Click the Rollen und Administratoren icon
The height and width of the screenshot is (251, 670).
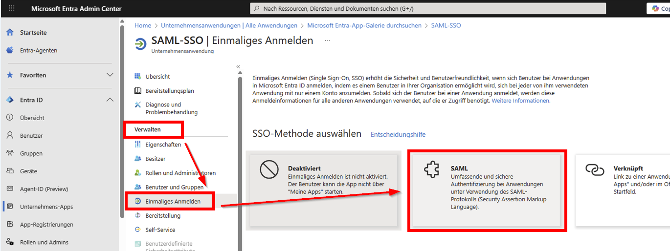pyautogui.click(x=137, y=173)
